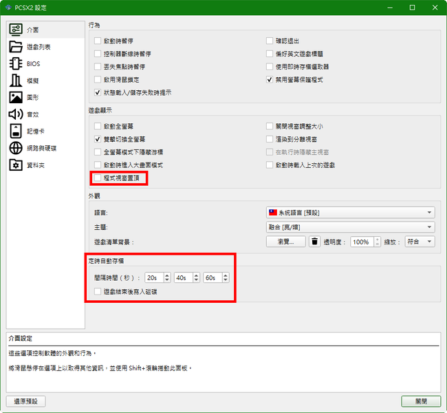Open the 圖形 graphics settings page
Screen dimensions: 447x413
click(45, 98)
